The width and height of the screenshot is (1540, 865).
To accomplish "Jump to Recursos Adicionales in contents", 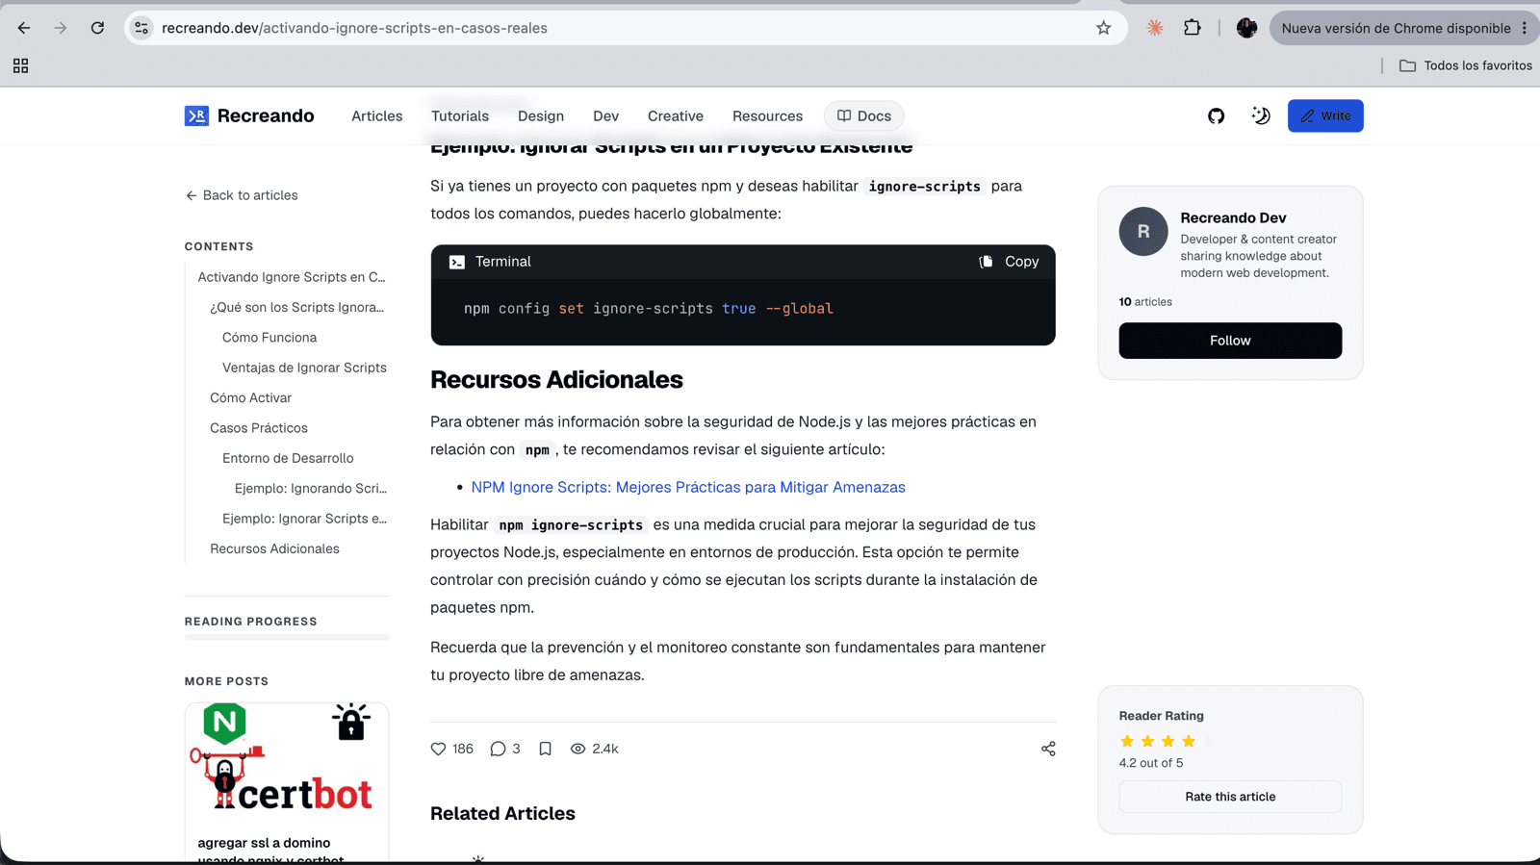I will click(x=274, y=548).
